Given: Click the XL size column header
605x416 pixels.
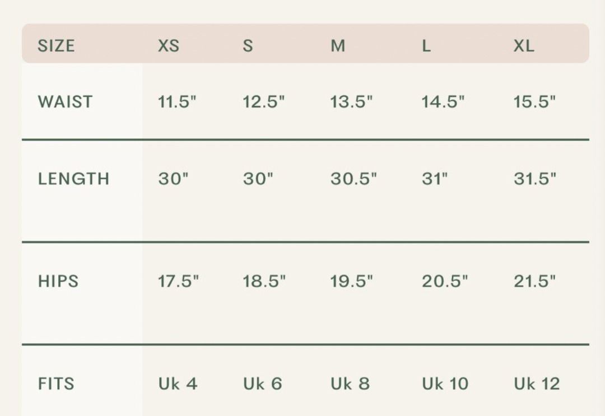Looking at the screenshot, I should (524, 45).
